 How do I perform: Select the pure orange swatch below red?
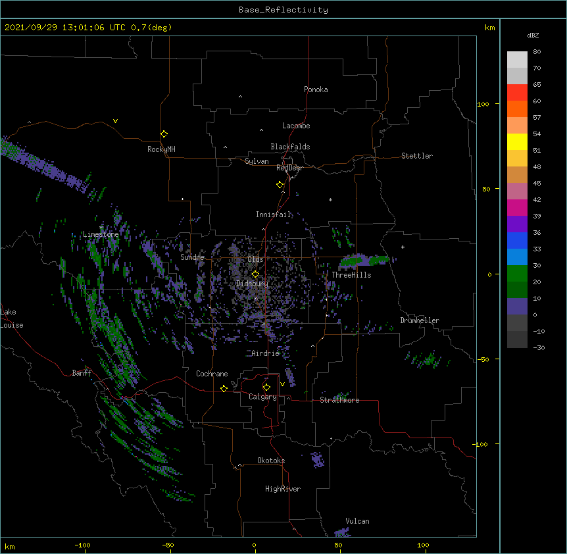click(x=517, y=109)
